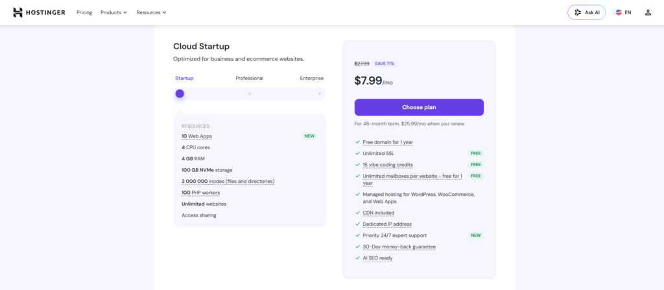Click the Managed hosting for WordPress text
664x290 pixels.
click(419, 198)
